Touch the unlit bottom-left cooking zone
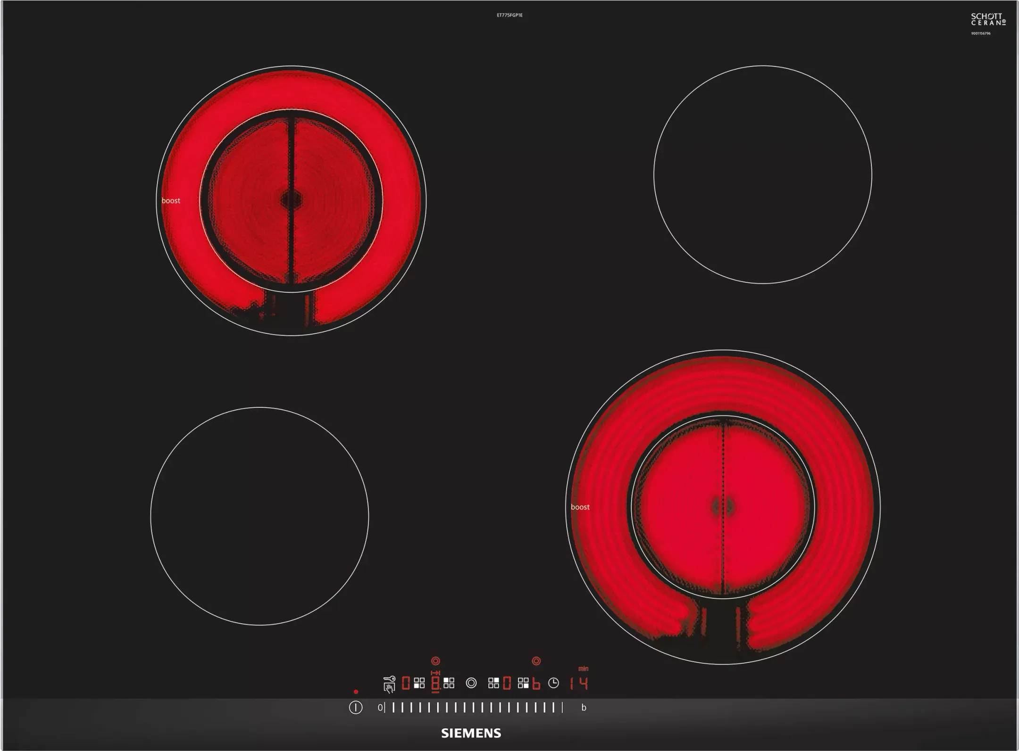Viewport: 1019px width, 751px height. point(259,516)
